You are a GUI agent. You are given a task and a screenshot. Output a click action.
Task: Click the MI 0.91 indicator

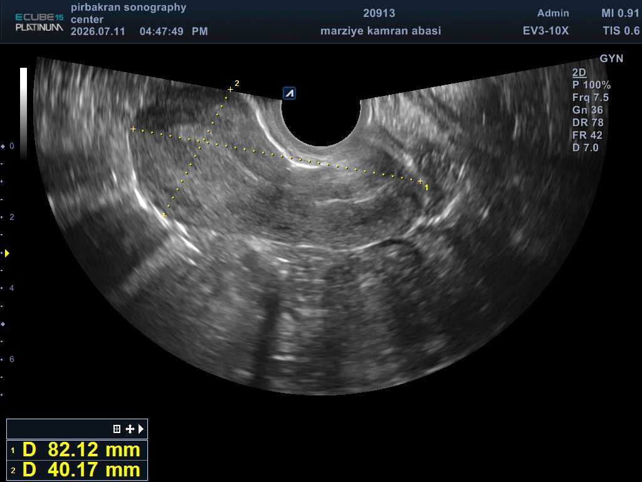[x=620, y=13]
